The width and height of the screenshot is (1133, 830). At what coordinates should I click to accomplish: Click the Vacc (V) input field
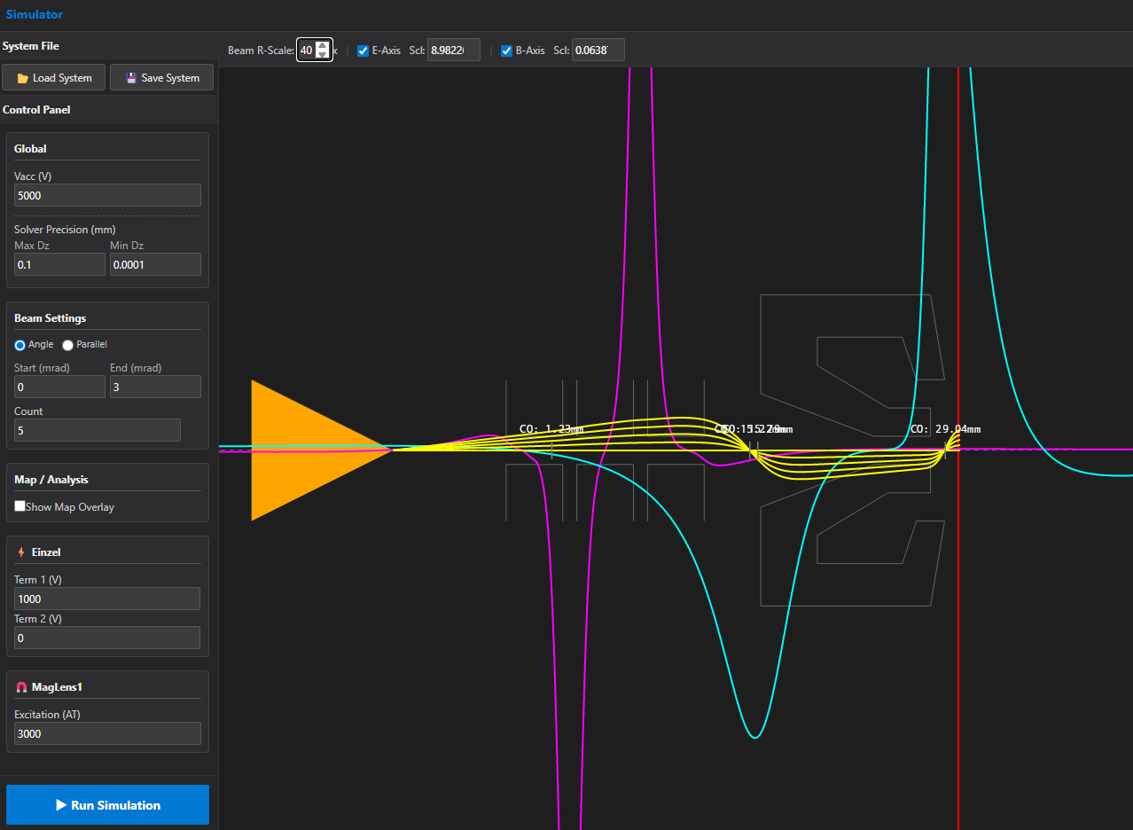pos(107,195)
